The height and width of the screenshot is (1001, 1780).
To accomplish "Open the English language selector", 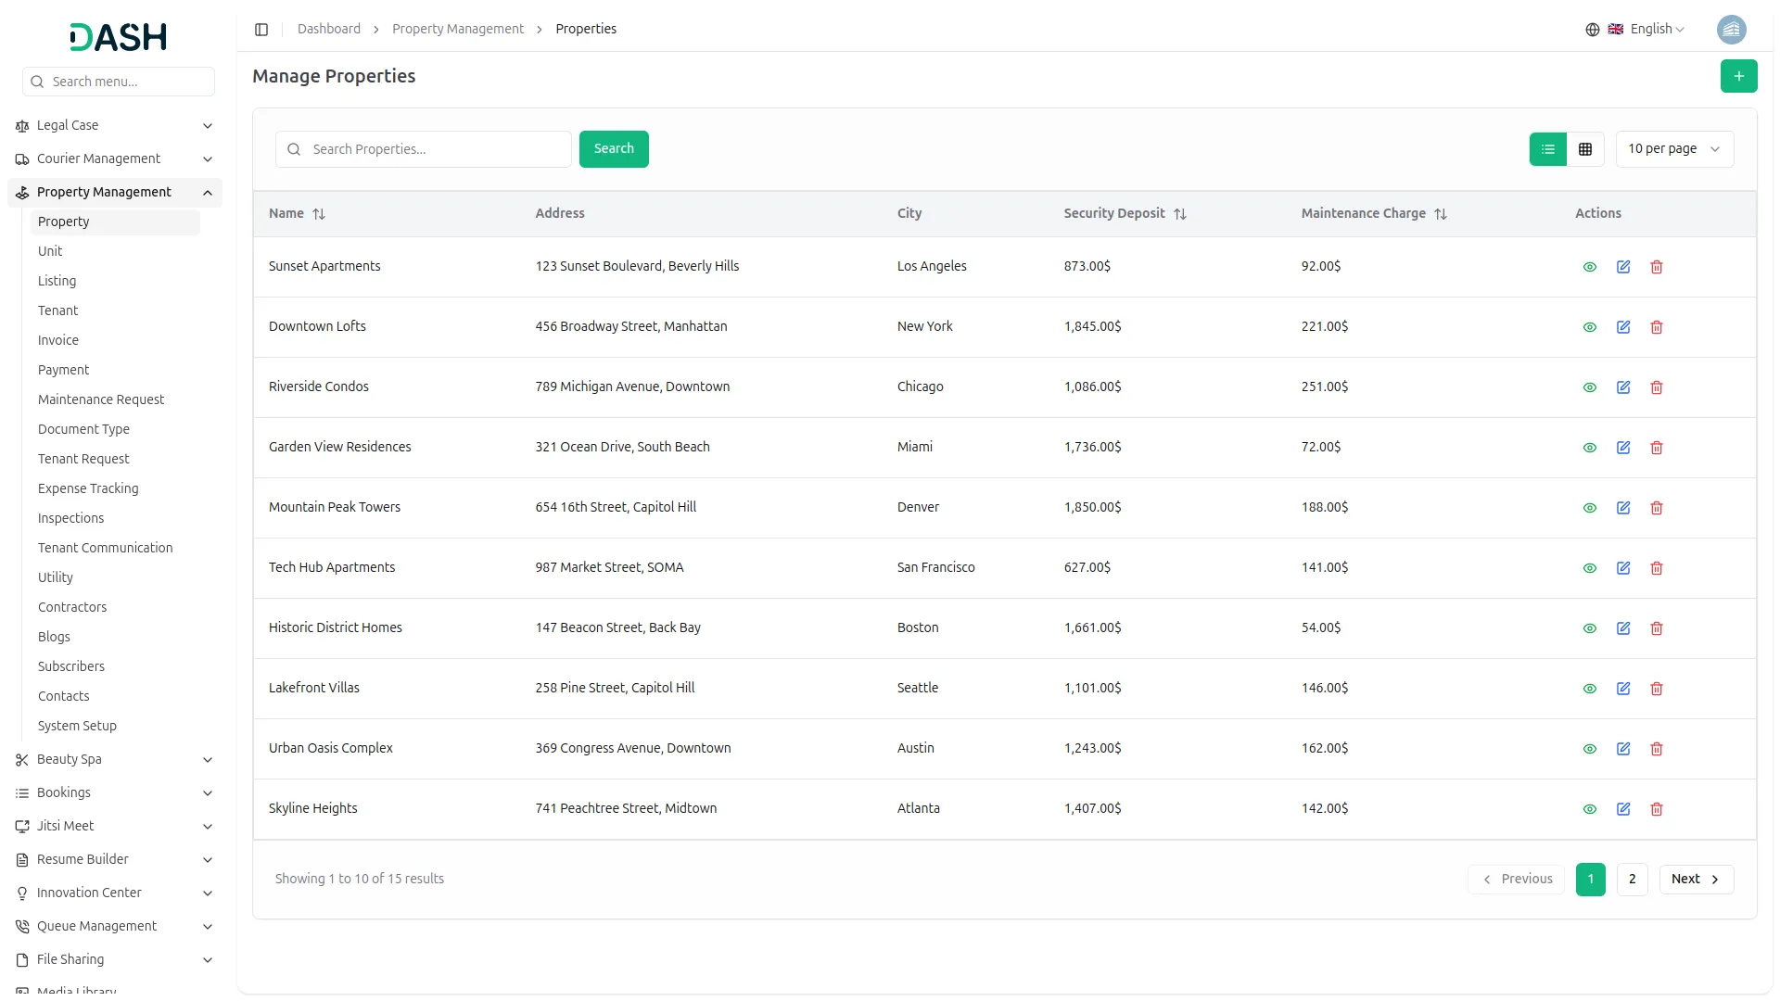I will (1647, 30).
